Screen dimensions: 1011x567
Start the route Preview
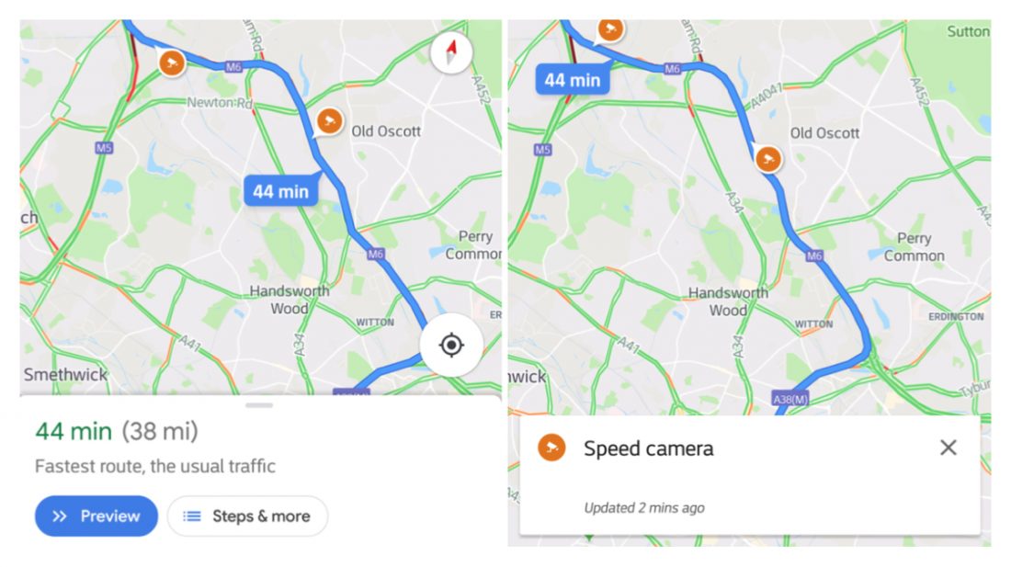coord(97,516)
